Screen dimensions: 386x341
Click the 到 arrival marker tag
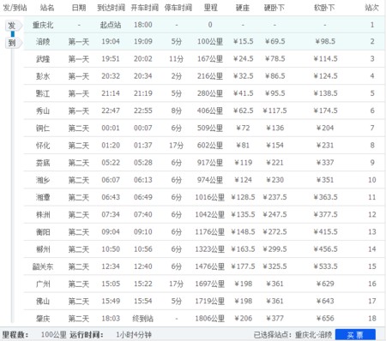pyautogui.click(x=13, y=43)
